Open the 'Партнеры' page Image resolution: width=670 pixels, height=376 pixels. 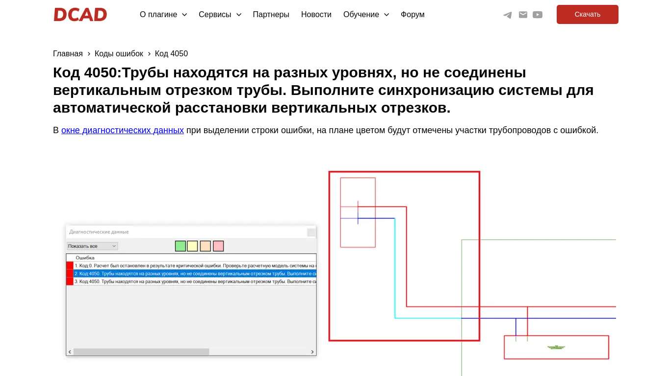pos(271,15)
